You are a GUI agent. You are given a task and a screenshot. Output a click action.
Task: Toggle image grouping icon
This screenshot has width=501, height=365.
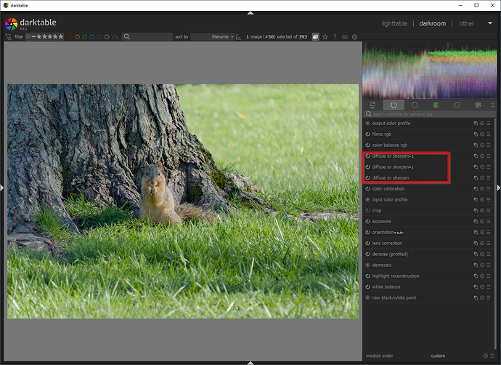[315, 37]
